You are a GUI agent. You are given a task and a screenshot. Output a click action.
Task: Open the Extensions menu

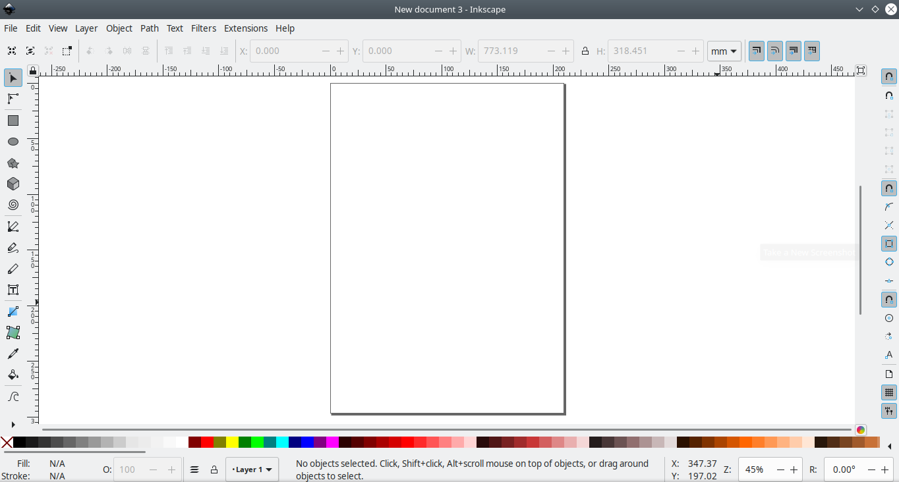tap(246, 28)
